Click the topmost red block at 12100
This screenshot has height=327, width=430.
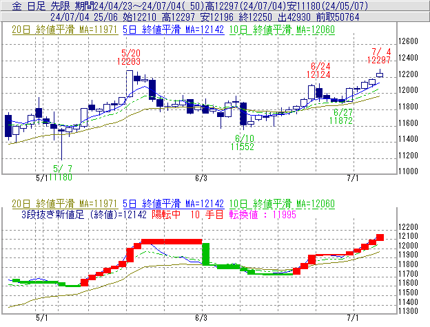click(380, 238)
